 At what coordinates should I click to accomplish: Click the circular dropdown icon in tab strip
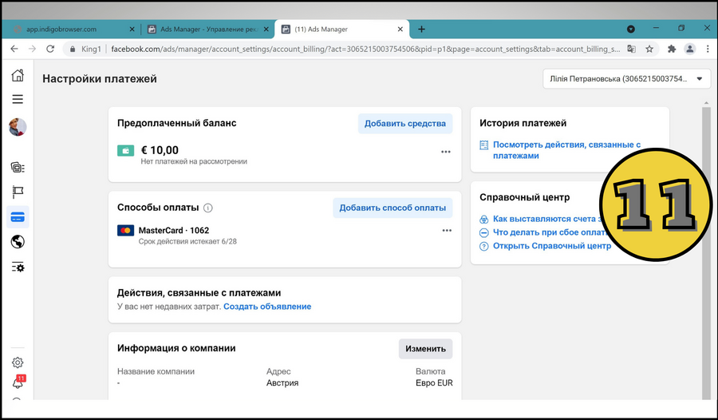coord(631,29)
